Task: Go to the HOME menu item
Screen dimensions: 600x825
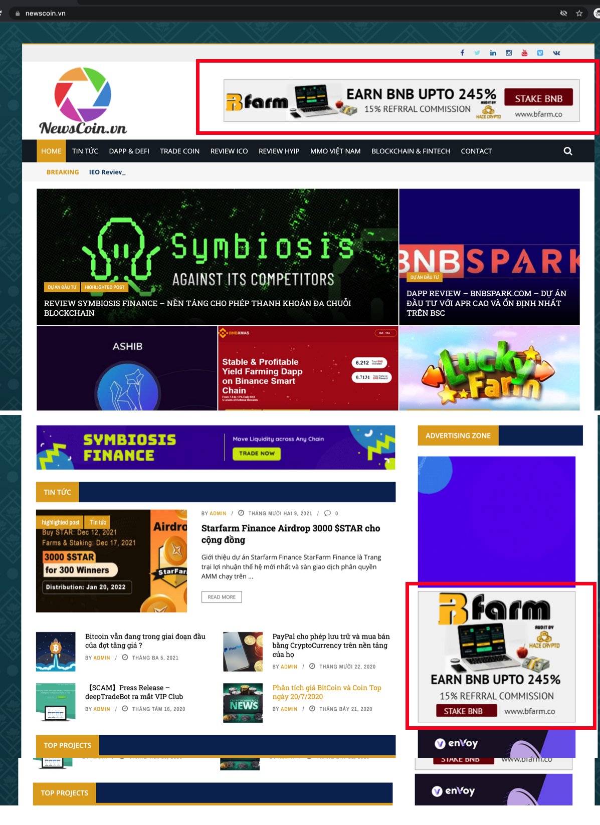Action: click(51, 151)
